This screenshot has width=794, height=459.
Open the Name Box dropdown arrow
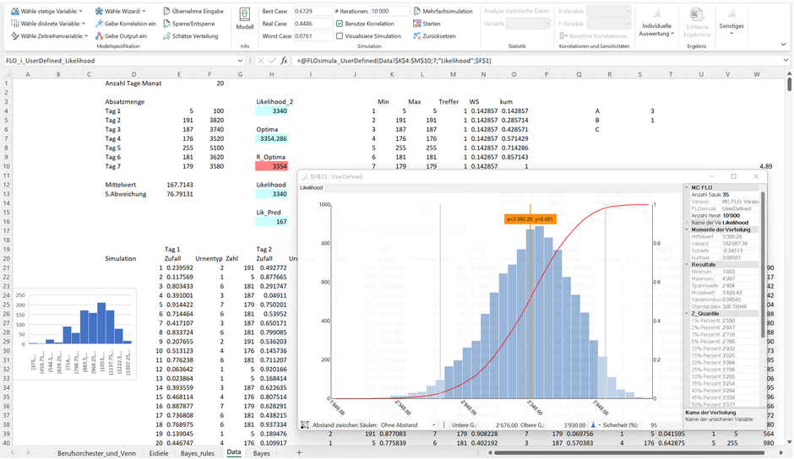coord(240,60)
